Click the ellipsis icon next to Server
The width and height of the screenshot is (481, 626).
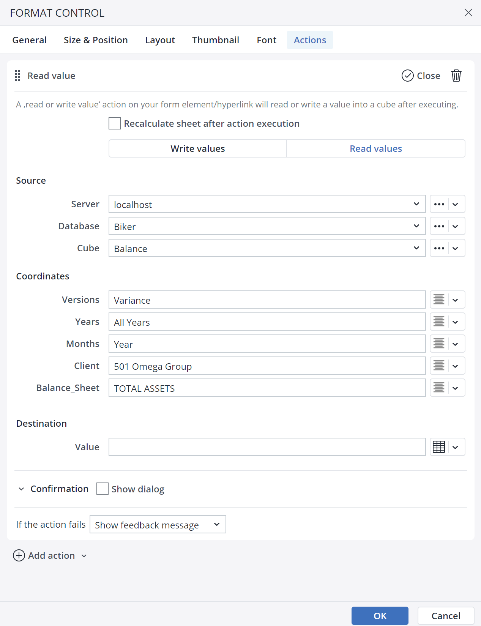(439, 204)
